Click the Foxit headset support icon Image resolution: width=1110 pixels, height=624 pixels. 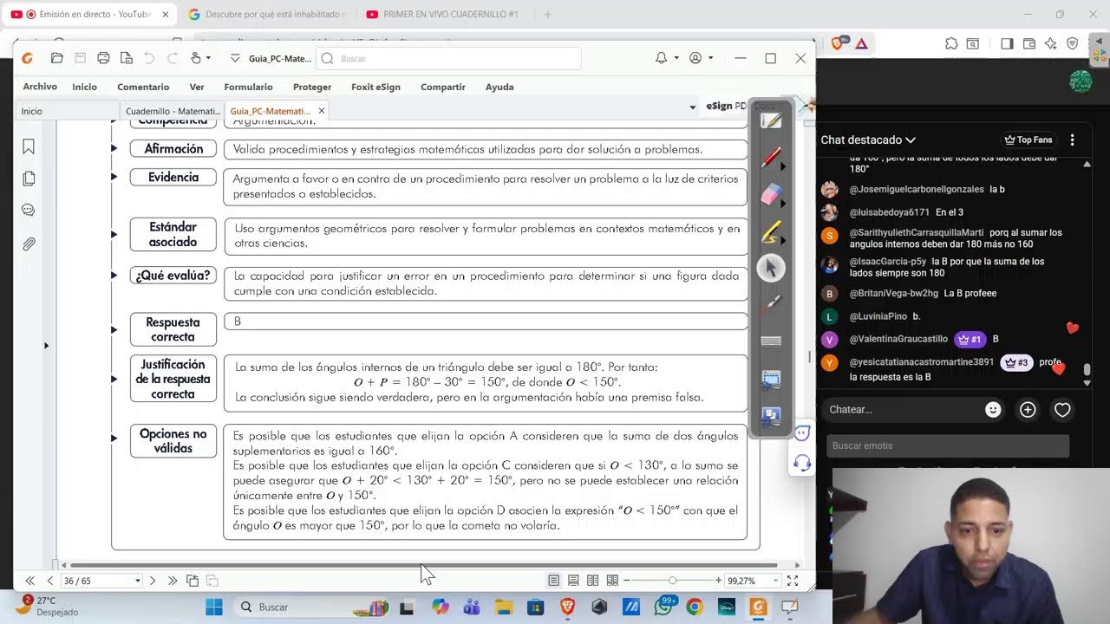pyautogui.click(x=802, y=463)
